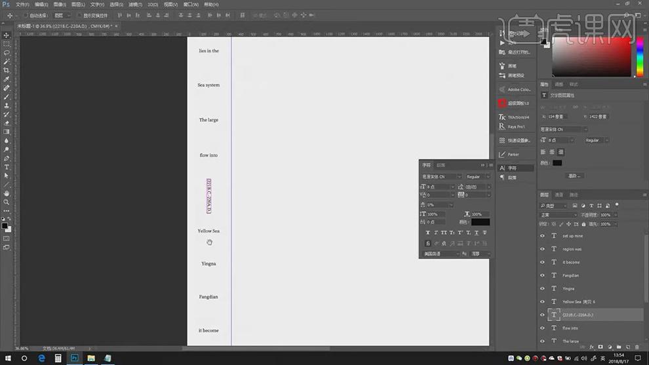
Task: Click color swatch in Properties panel
Action: click(557, 163)
